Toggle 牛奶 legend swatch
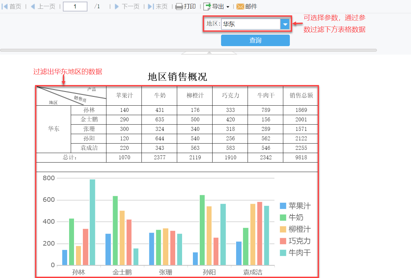411x278 pixels. (x=283, y=217)
